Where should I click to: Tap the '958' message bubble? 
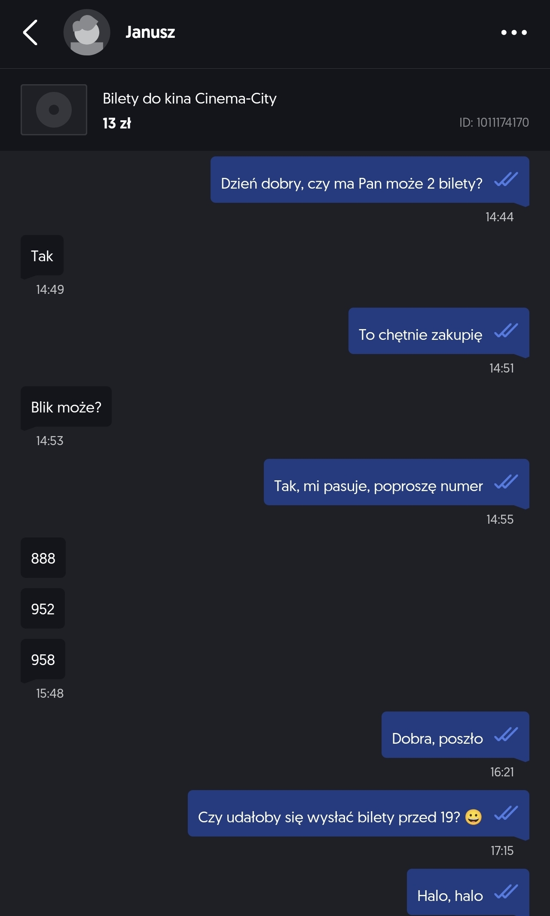point(43,660)
